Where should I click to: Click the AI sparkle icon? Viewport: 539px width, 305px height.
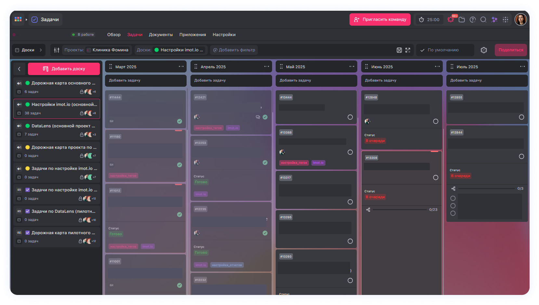[494, 19]
